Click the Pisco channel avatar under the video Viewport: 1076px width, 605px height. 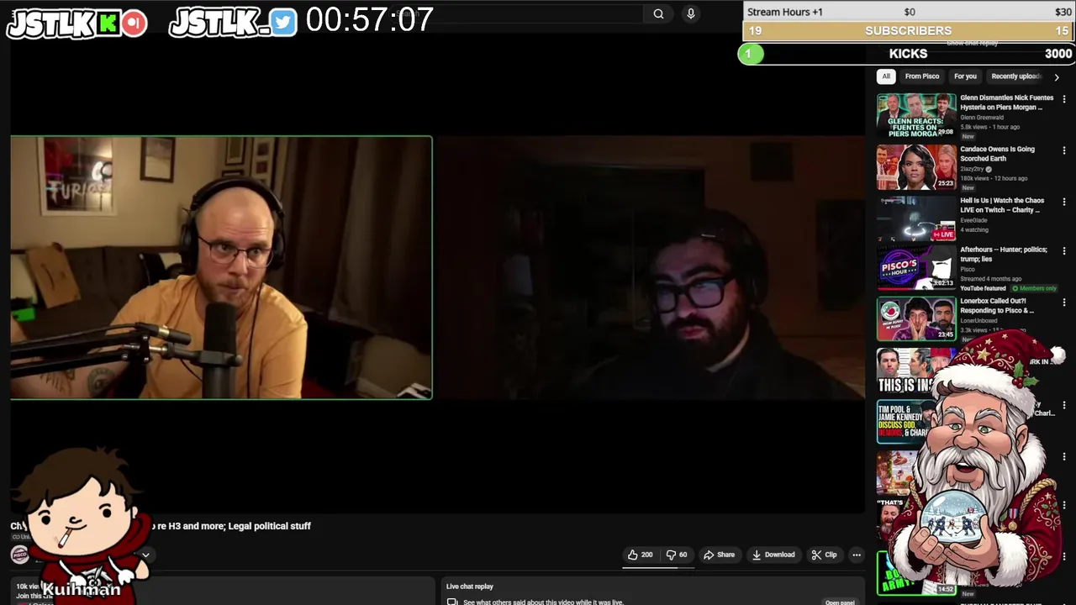[x=19, y=555]
